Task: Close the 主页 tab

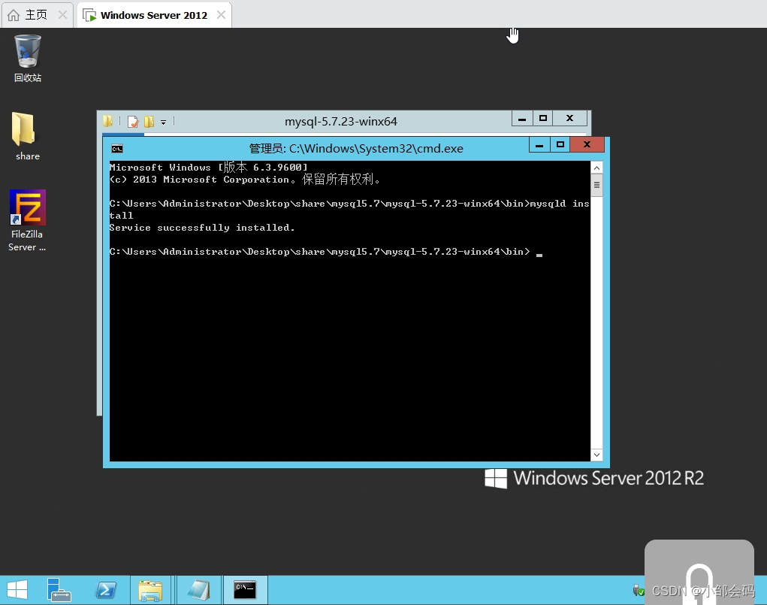Action: click(x=62, y=15)
